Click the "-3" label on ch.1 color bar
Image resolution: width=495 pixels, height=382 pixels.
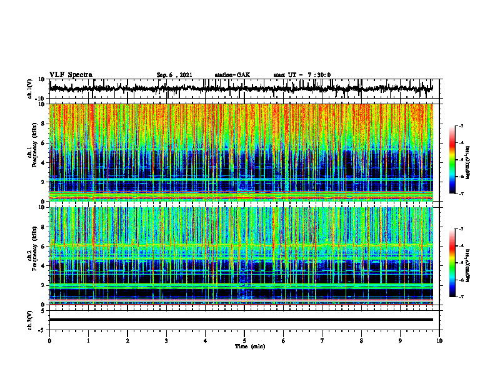click(x=461, y=125)
